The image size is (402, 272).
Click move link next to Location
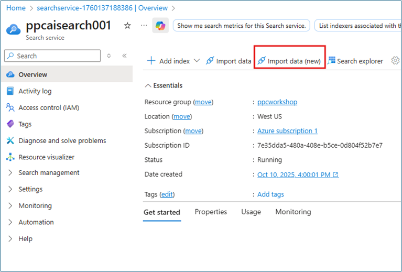click(182, 116)
